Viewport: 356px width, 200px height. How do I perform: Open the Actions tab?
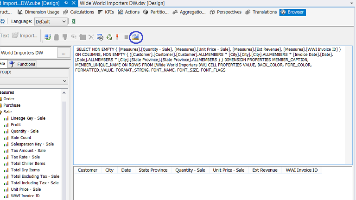point(128,12)
